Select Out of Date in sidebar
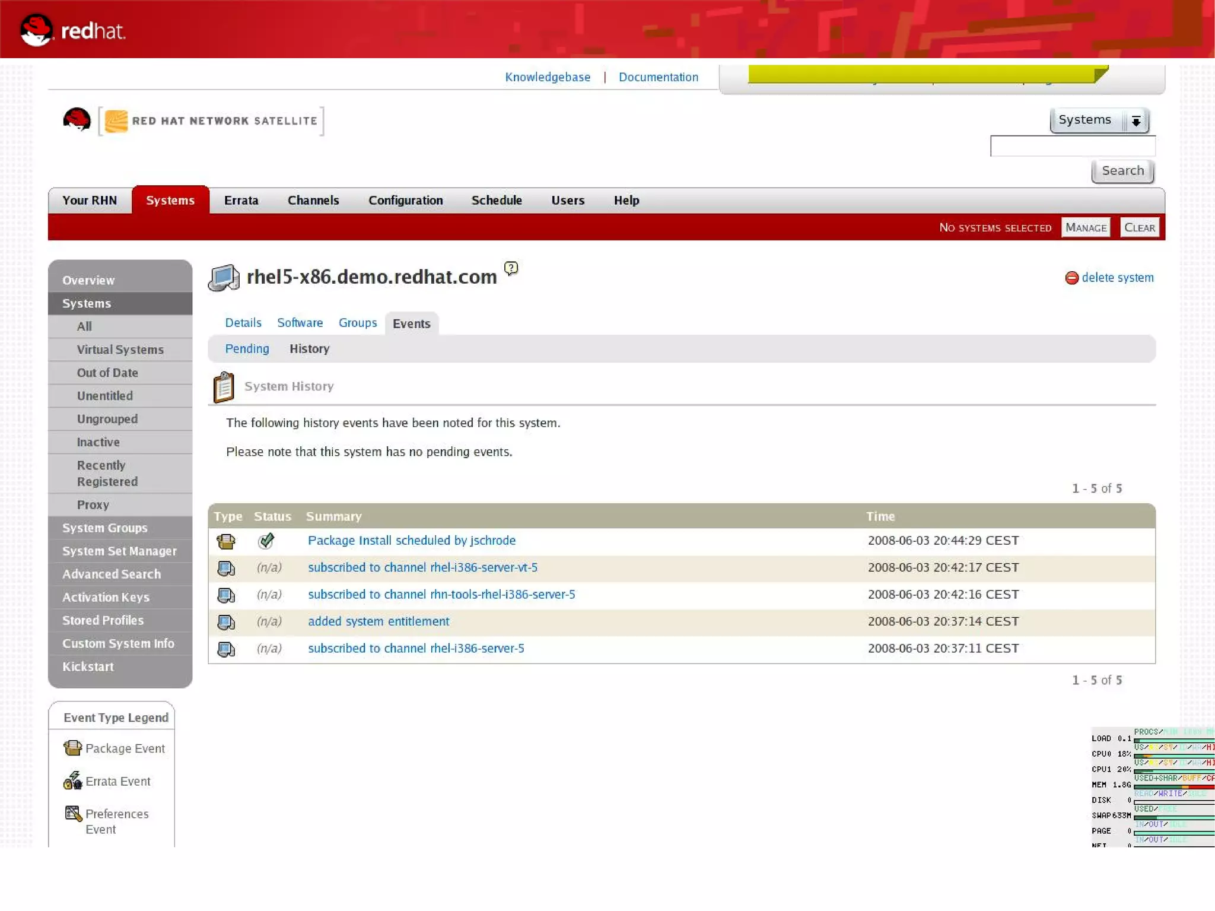Image resolution: width=1215 pixels, height=911 pixels. 107,373
